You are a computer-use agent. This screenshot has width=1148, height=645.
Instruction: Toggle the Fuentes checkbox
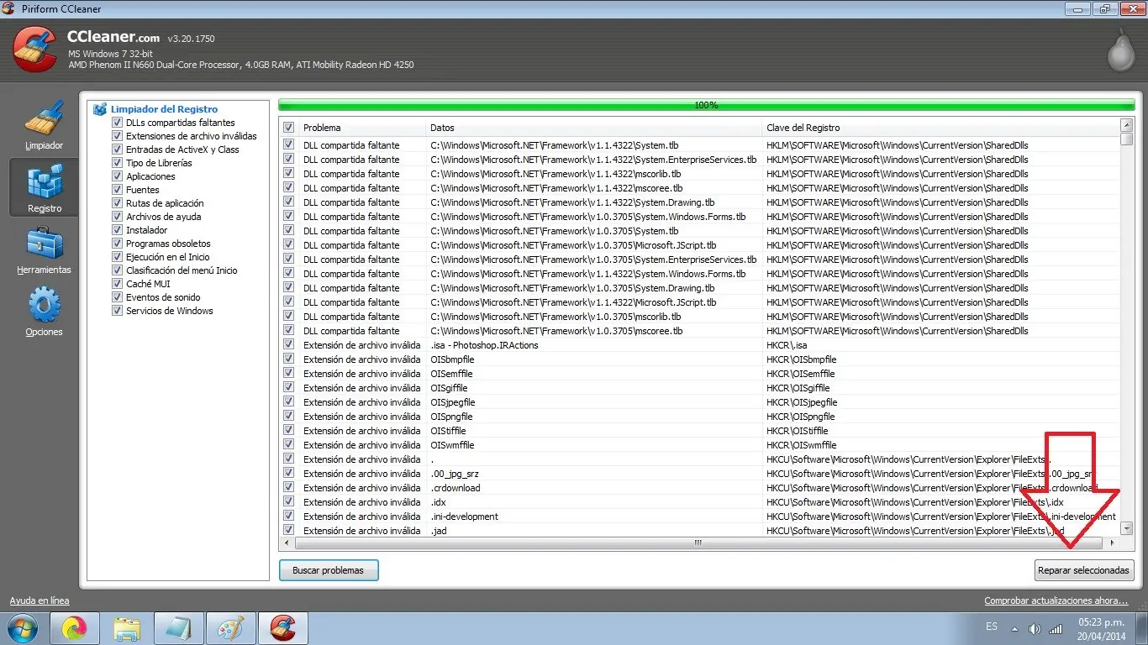point(118,190)
